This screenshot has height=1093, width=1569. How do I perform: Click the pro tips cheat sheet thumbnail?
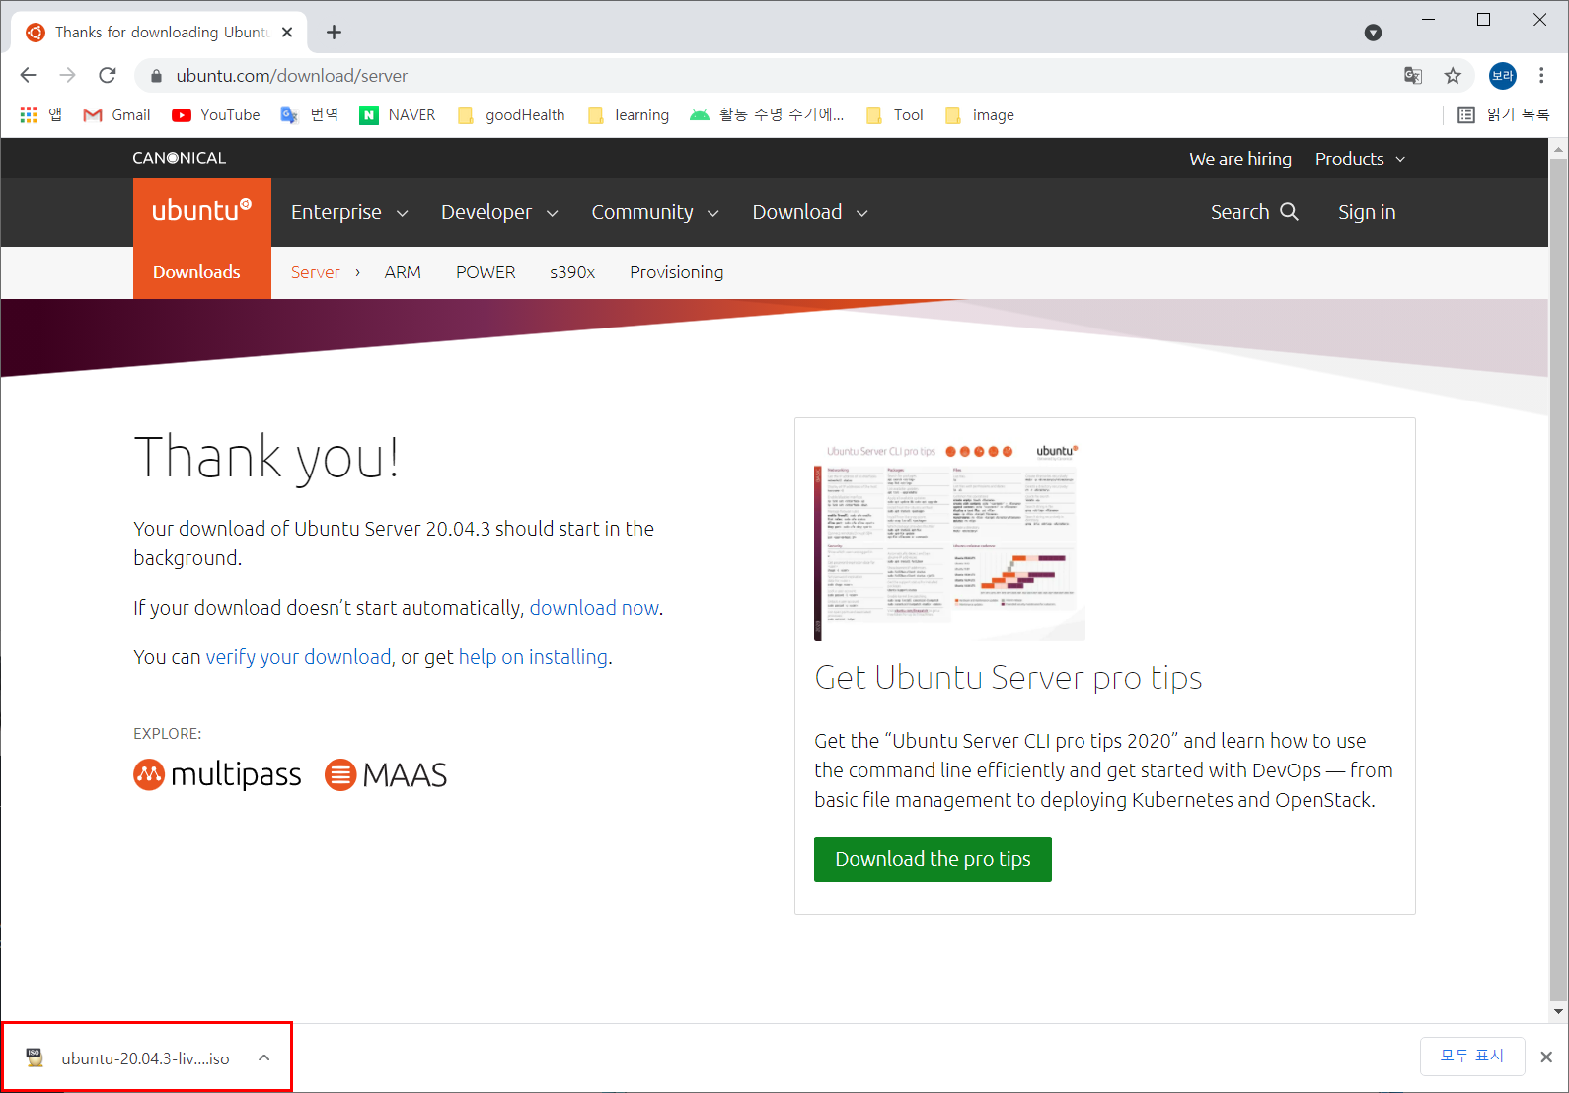point(949,540)
